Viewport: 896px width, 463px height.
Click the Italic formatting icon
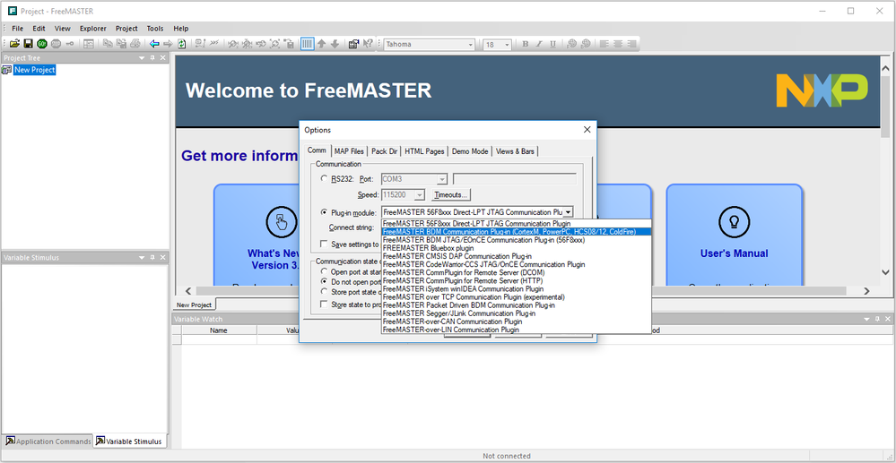[539, 44]
